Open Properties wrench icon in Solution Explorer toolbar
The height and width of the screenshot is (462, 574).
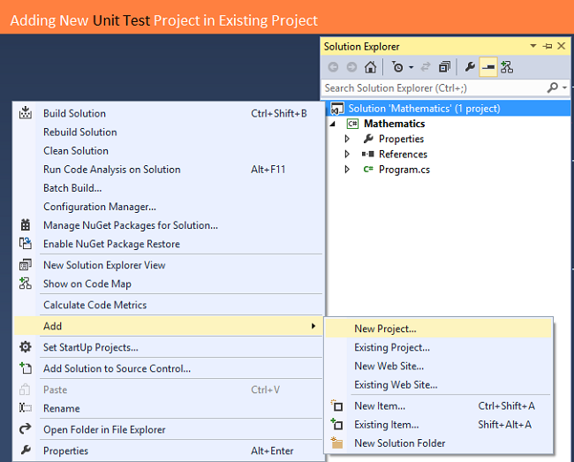pyautogui.click(x=470, y=67)
